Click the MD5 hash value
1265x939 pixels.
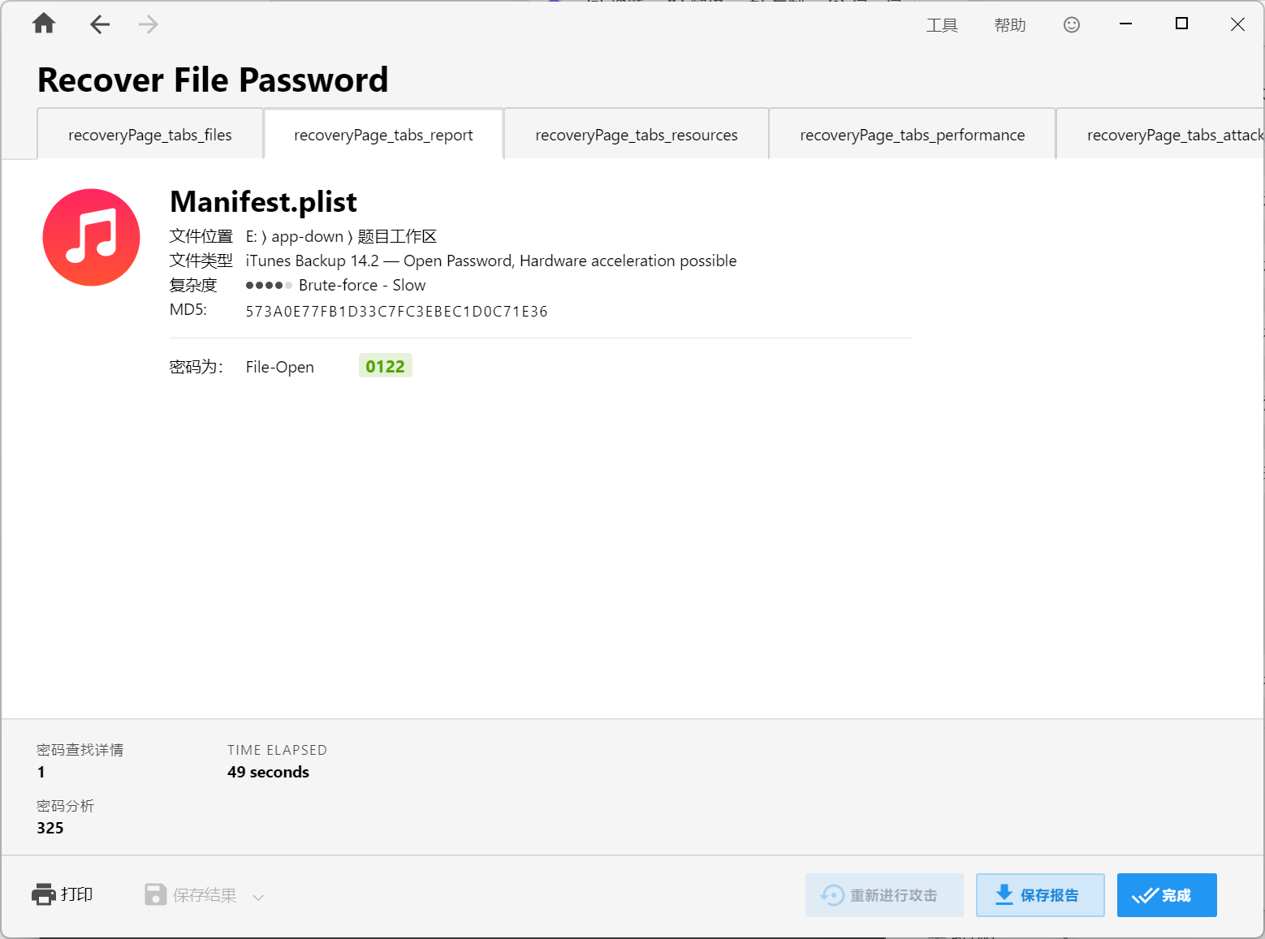(x=396, y=312)
